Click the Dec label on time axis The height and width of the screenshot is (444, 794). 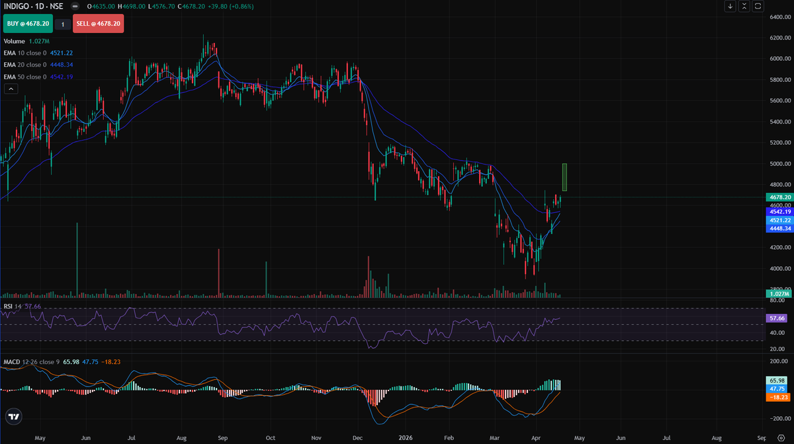coord(358,437)
